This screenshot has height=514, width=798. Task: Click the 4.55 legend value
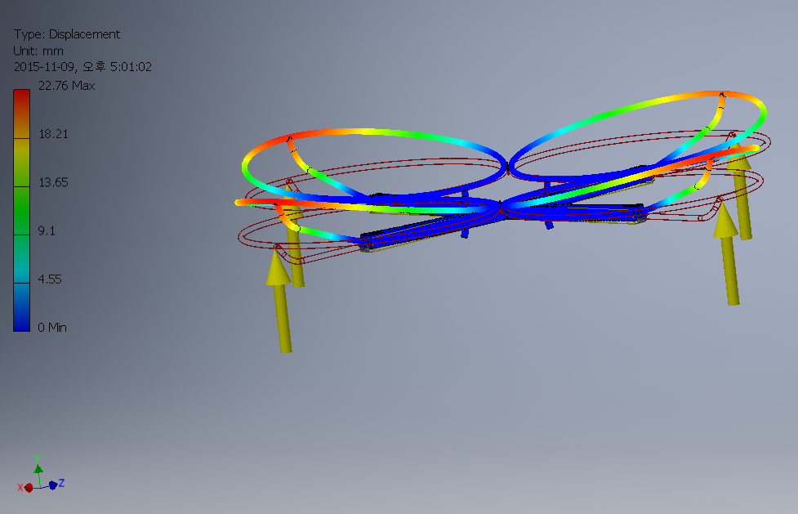[x=50, y=279]
